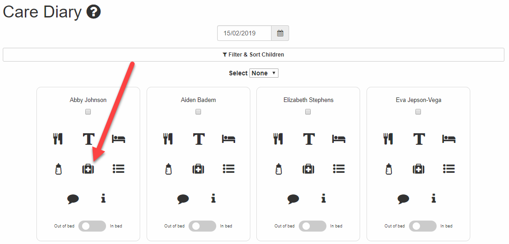Open meals icon for Aiden Badem

click(168, 139)
